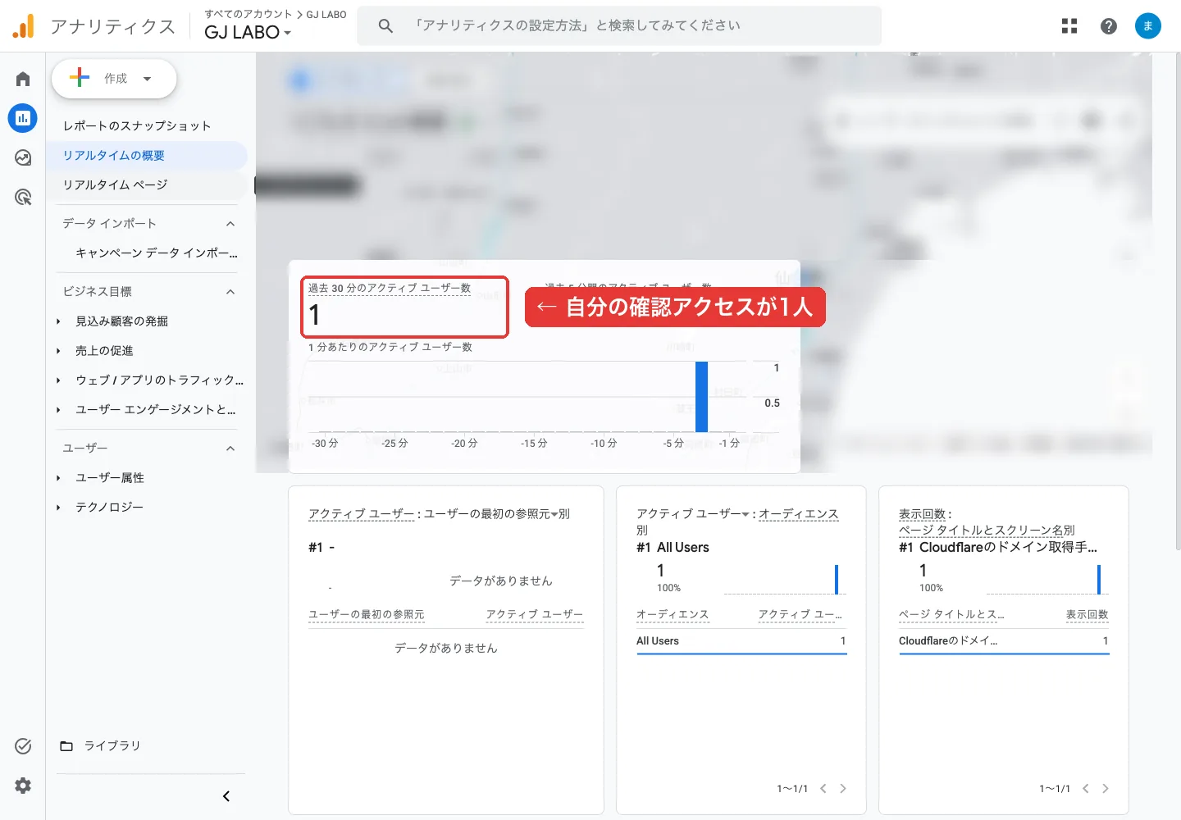This screenshot has height=820, width=1181.
Task: Expand ウェブ / アプリのトラフィック item
Action: pyautogui.click(x=58, y=380)
